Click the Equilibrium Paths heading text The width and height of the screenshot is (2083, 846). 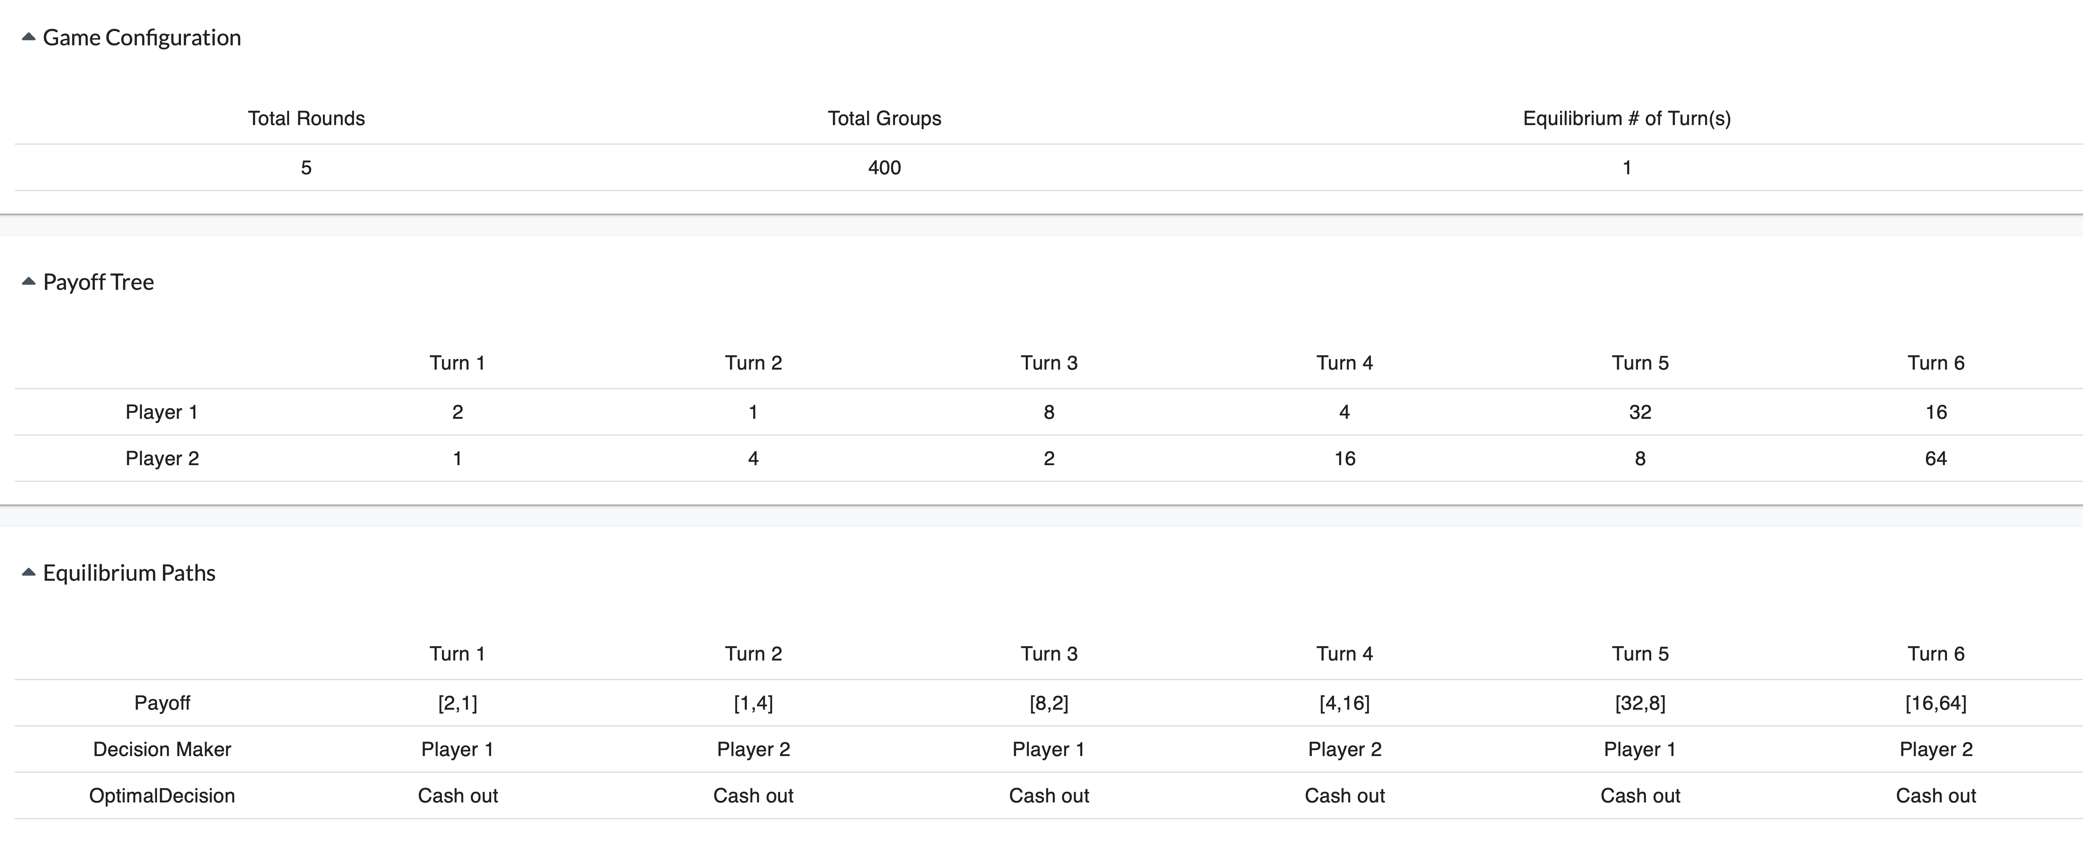tap(129, 573)
